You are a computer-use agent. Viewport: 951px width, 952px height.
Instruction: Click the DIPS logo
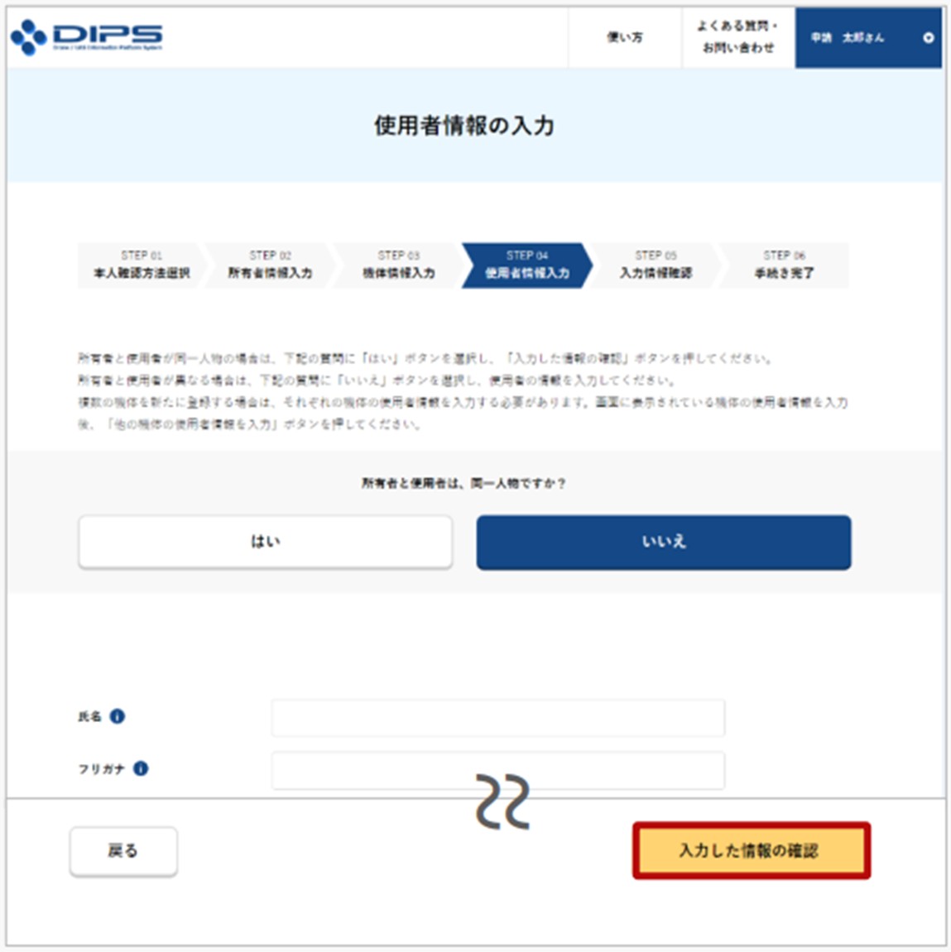[88, 37]
